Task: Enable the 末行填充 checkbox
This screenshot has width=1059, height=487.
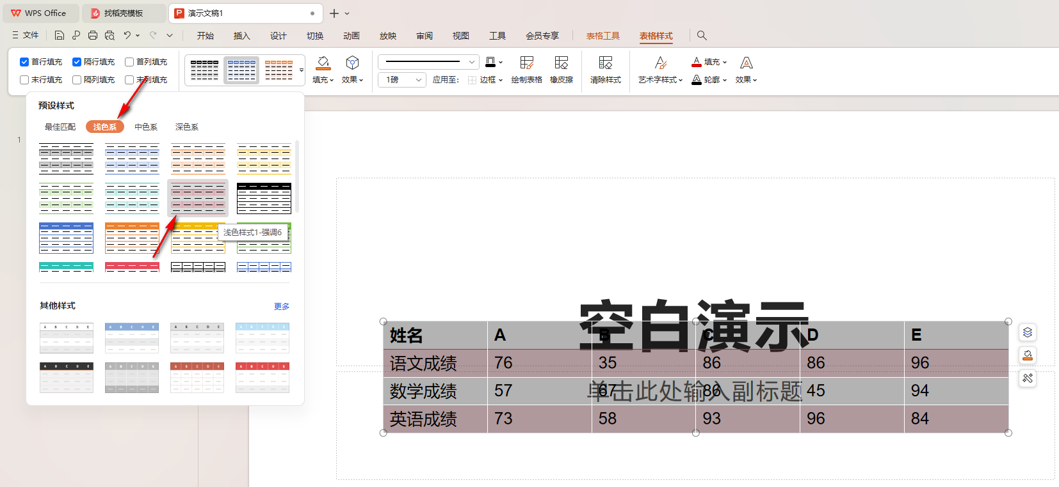Action: (24, 80)
